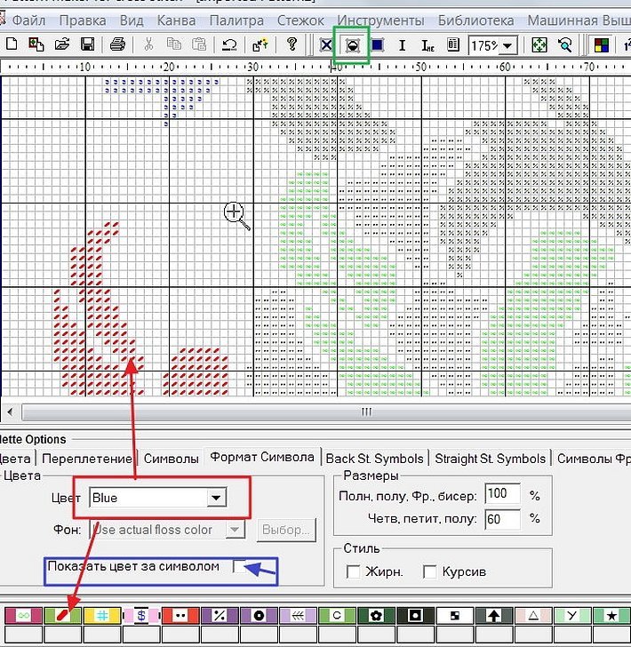Switch to solid blue color view
Image resolution: width=631 pixels, height=647 pixels.
coord(377,45)
